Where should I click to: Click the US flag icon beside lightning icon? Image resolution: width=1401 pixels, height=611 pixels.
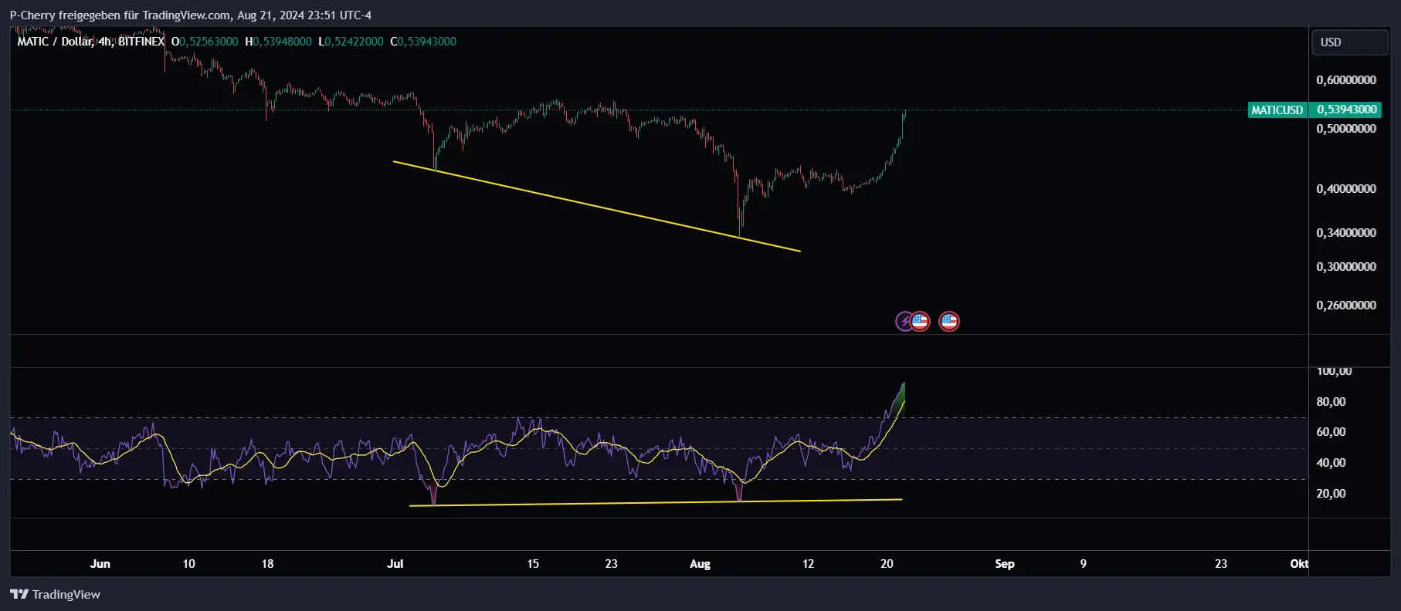(920, 321)
